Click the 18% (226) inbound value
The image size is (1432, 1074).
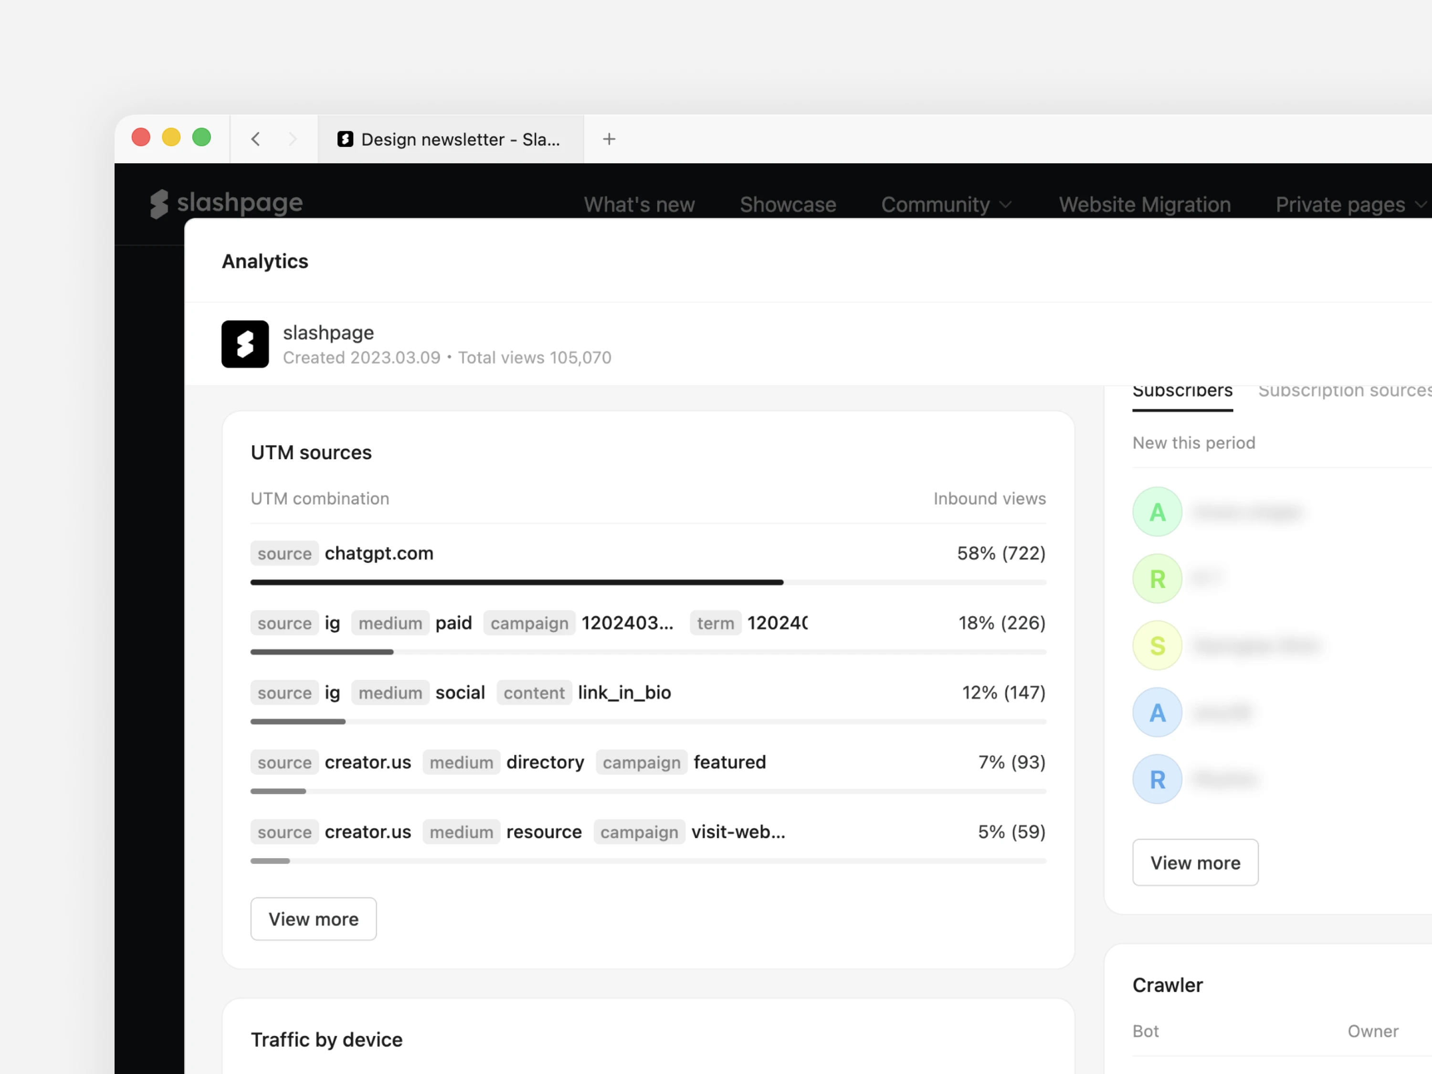[x=1002, y=623]
